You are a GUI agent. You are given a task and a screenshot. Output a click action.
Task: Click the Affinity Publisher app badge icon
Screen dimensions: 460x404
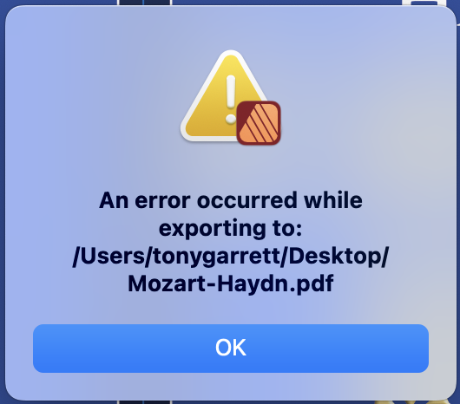coord(259,123)
